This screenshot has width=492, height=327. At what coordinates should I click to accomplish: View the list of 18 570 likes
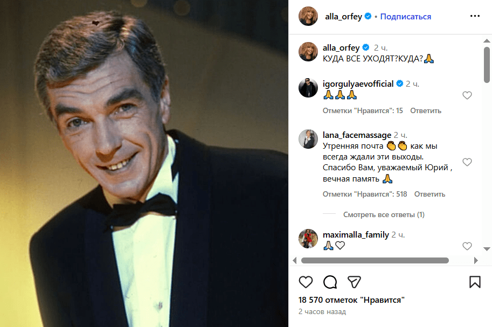[351, 300]
